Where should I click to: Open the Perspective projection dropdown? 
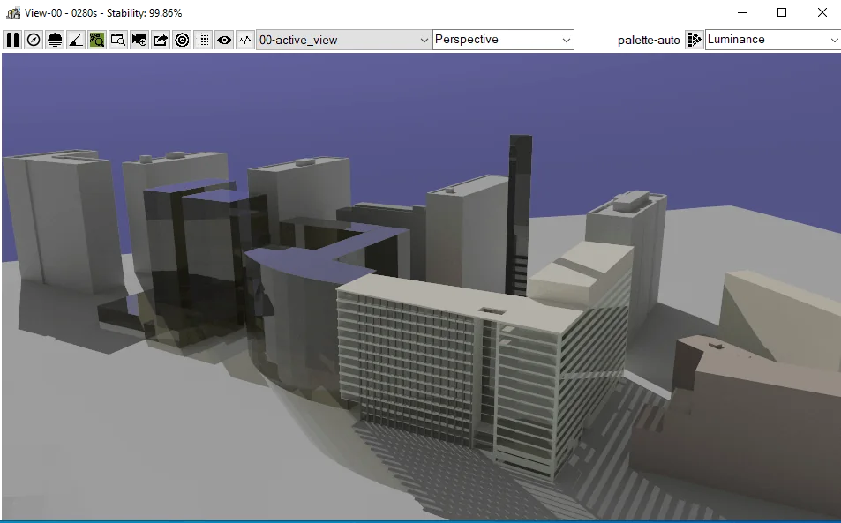(503, 40)
